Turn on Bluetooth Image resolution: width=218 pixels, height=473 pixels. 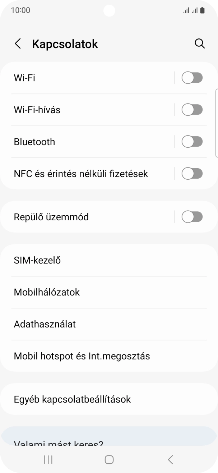pyautogui.click(x=192, y=142)
